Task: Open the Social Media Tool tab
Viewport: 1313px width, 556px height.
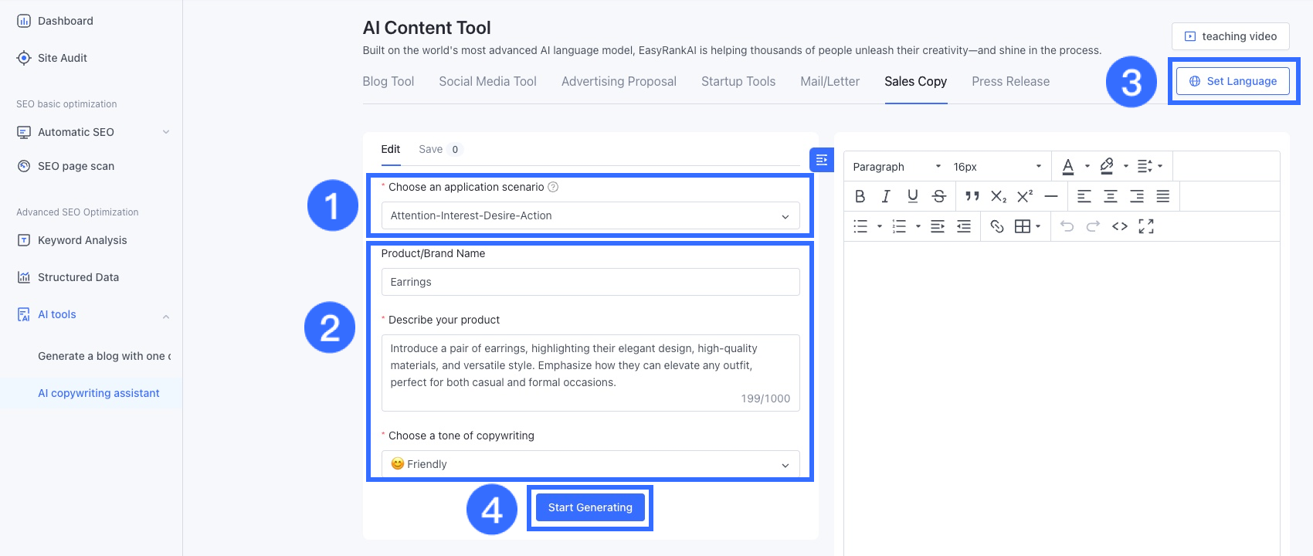Action: point(487,81)
